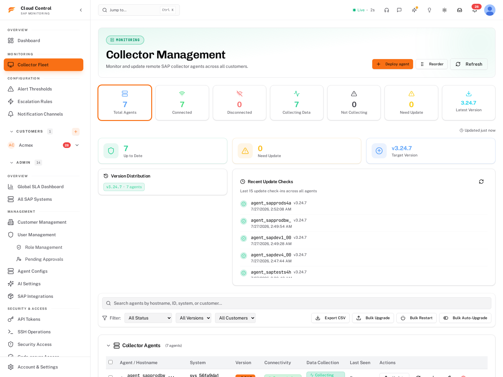Open the inbox tray icon
This screenshot has width=503, height=377.
460,10
